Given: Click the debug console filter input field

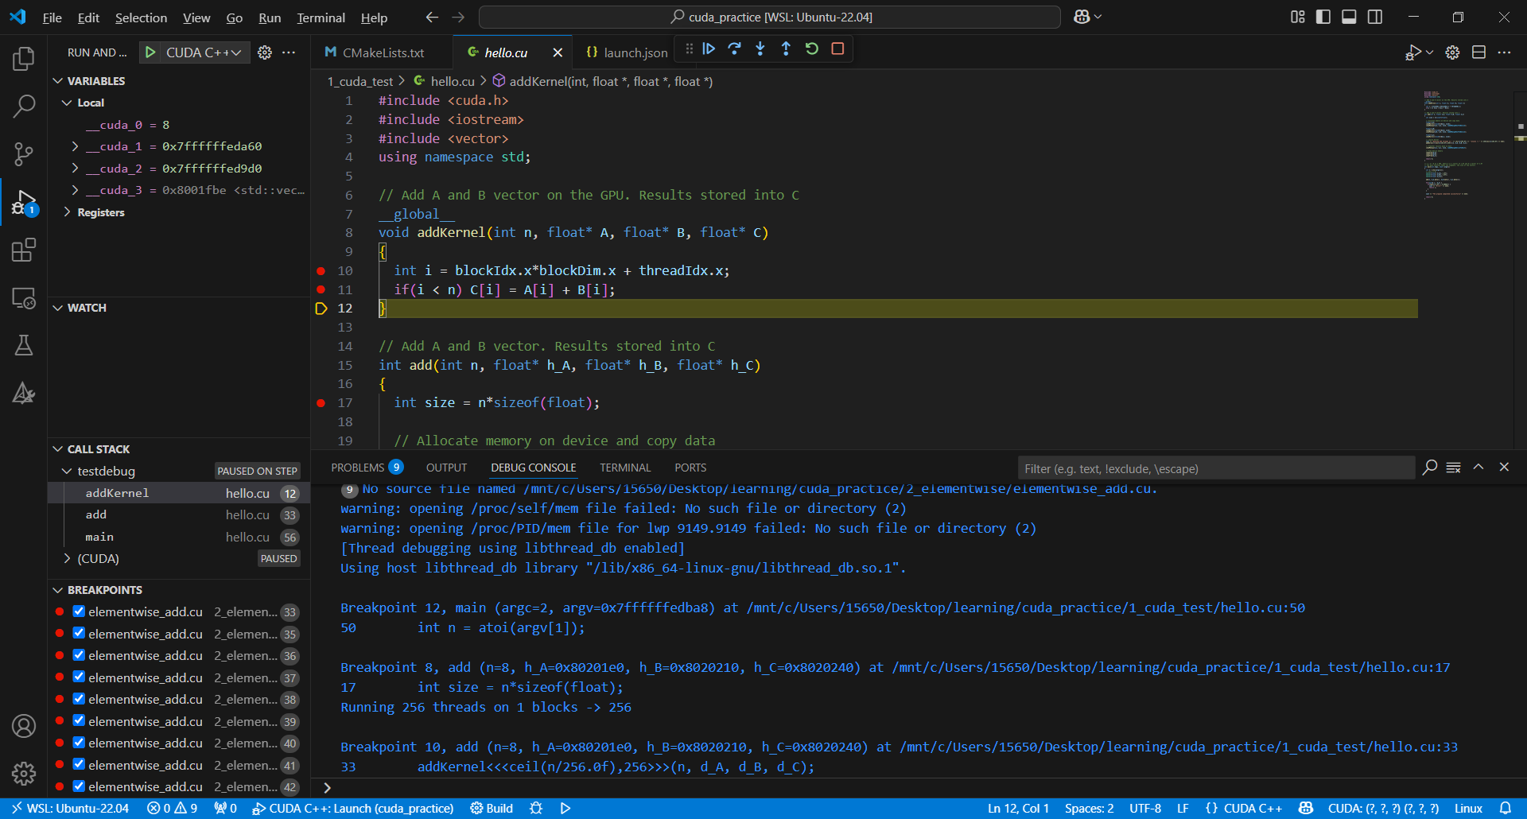Looking at the screenshot, I should point(1215,468).
